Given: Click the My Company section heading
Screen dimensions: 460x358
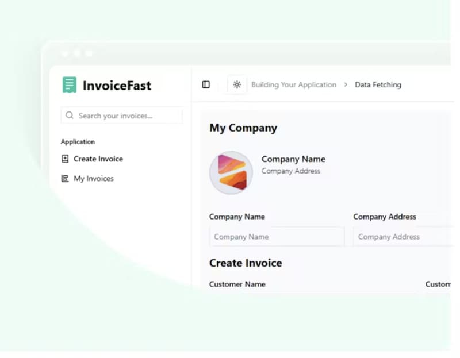Looking at the screenshot, I should [243, 128].
